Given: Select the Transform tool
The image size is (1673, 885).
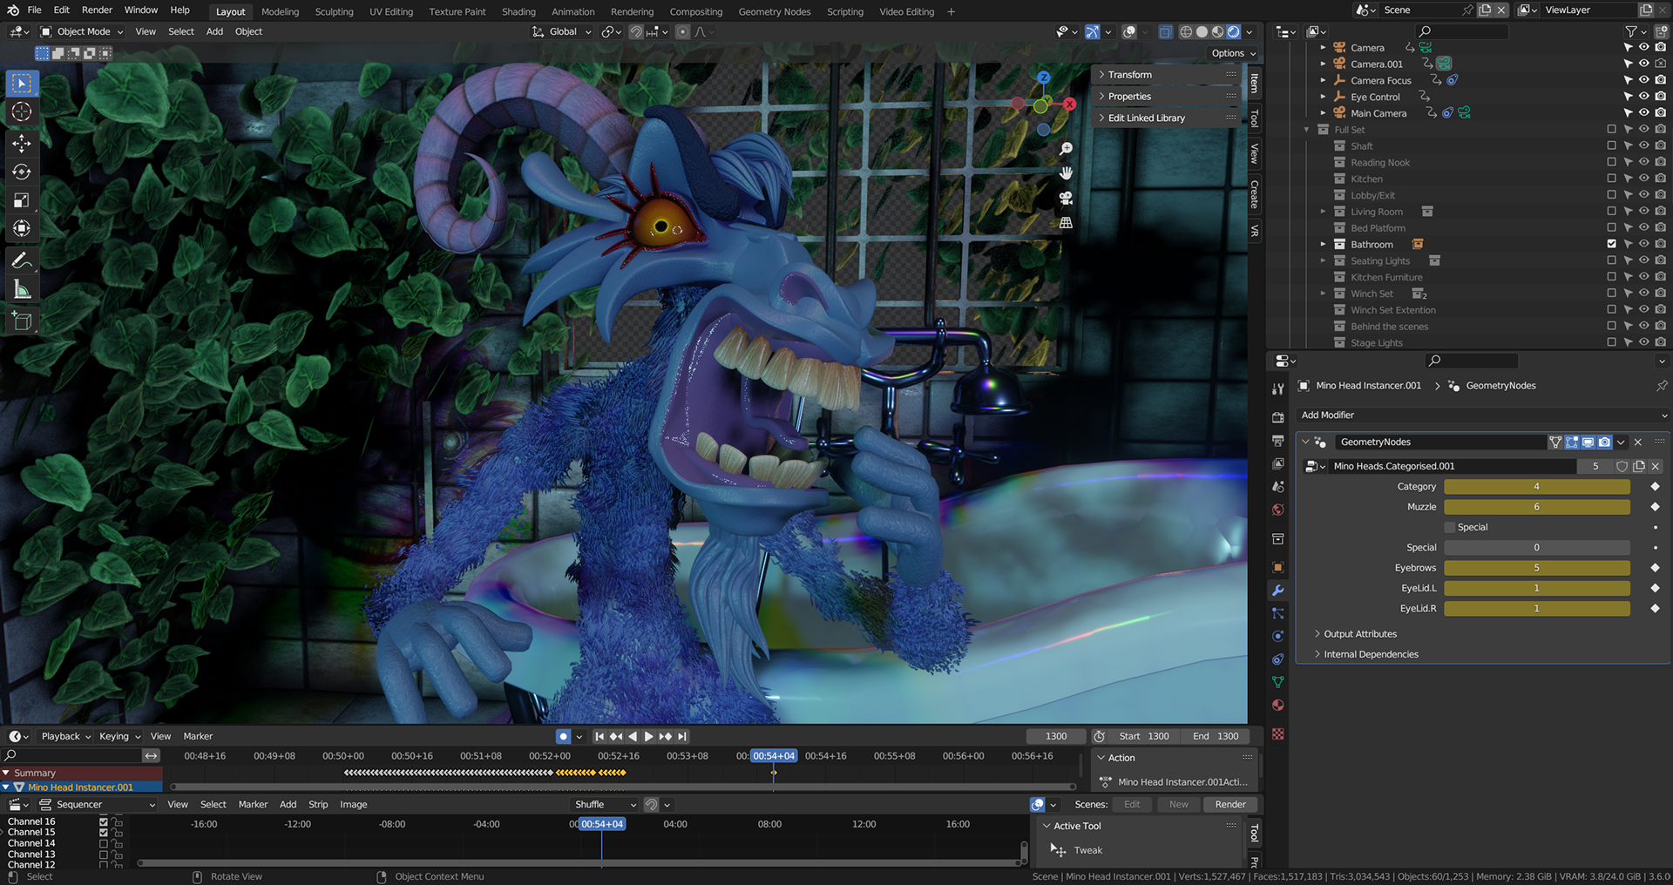Looking at the screenshot, I should tap(22, 228).
